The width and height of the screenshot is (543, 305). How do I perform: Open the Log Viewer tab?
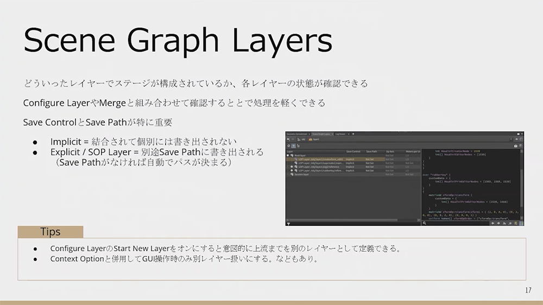(x=339, y=133)
